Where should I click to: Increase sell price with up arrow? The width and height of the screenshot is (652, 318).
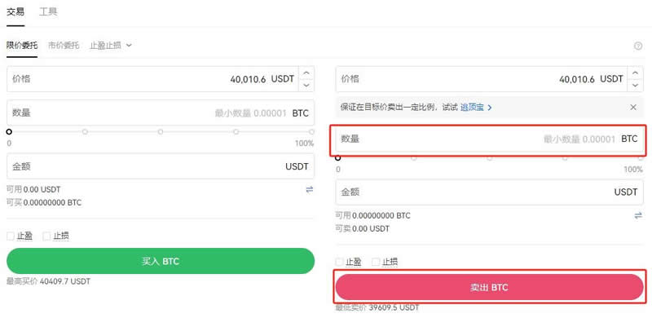(635, 73)
